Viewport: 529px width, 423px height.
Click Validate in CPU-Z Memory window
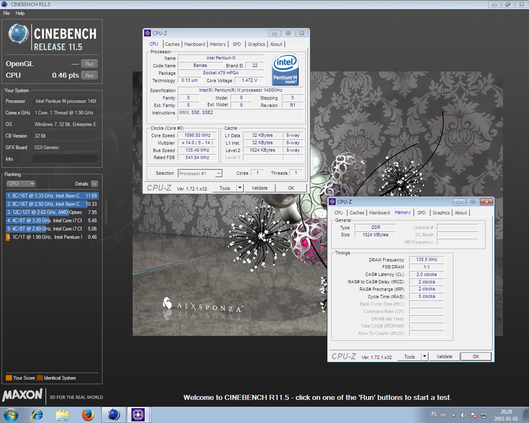(x=444, y=356)
